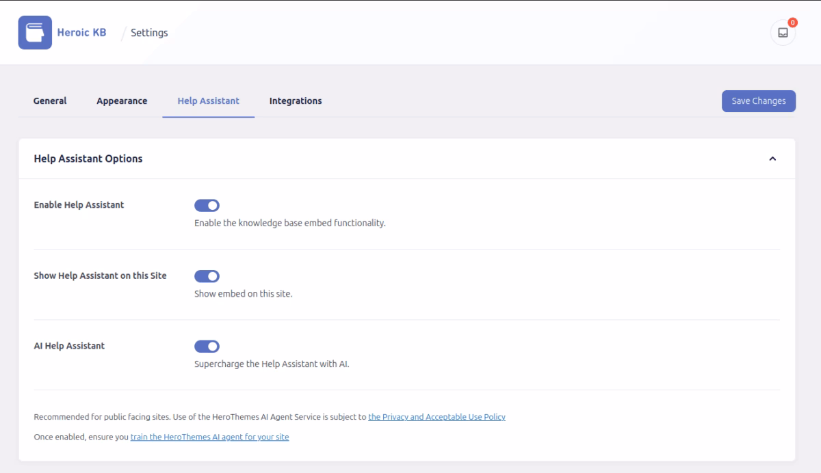Select the Help Assistant tab
The image size is (821, 473).
208,100
